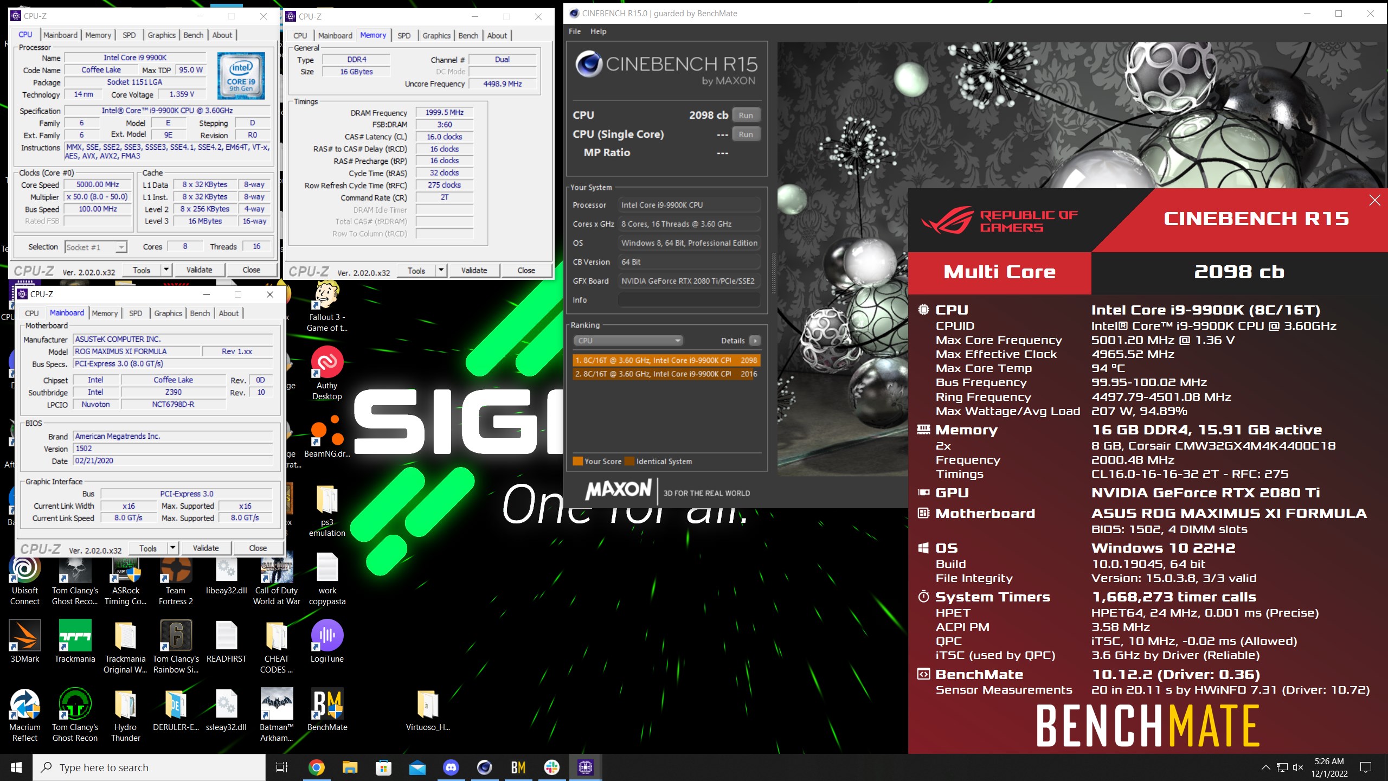Launch Batman Arkham desktop shortcut
The image size is (1388, 781).
pyautogui.click(x=277, y=716)
